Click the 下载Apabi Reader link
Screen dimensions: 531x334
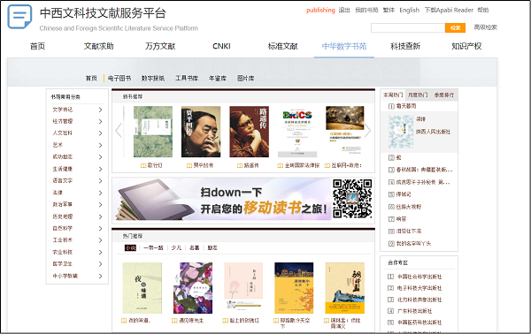(x=449, y=10)
